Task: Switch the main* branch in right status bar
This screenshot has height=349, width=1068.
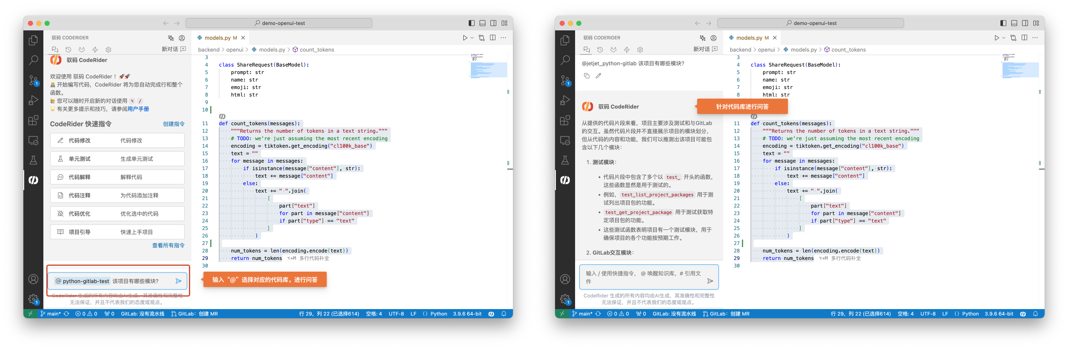Action: tap(583, 314)
